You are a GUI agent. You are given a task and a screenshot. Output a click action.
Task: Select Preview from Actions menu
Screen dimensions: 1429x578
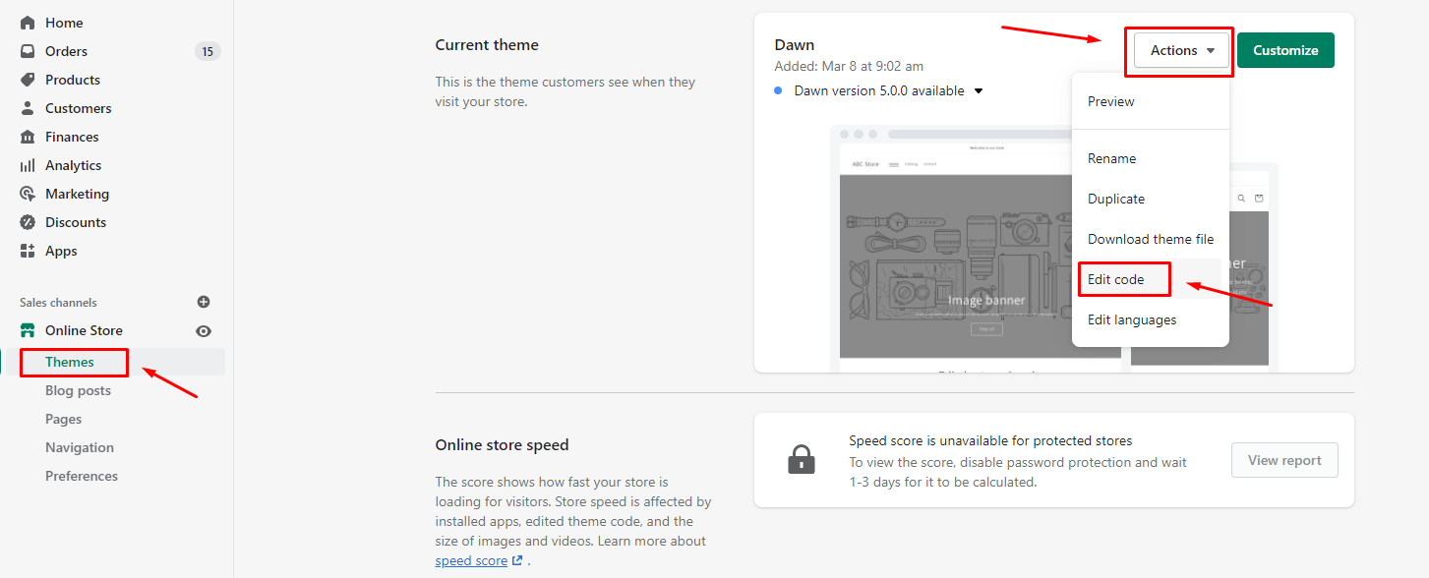(x=1110, y=101)
